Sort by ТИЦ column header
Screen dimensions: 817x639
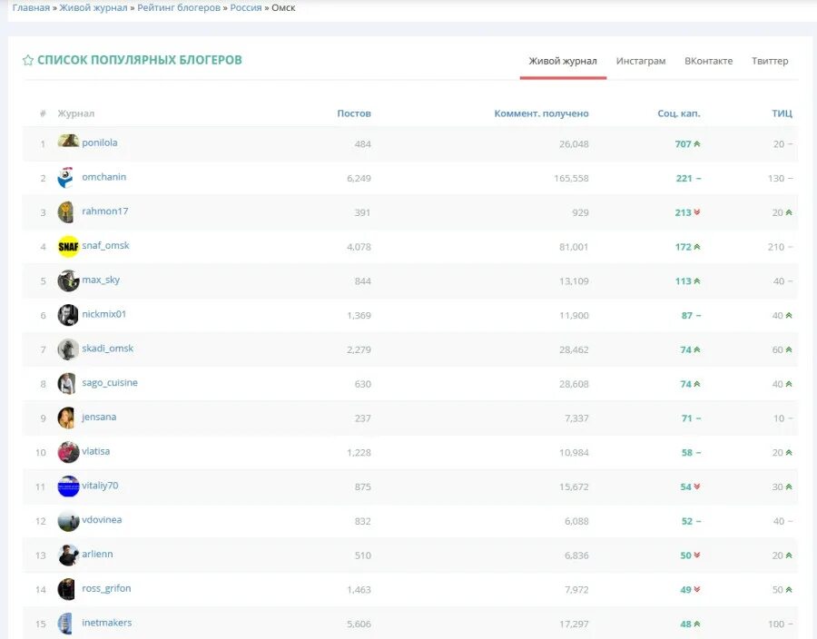783,113
